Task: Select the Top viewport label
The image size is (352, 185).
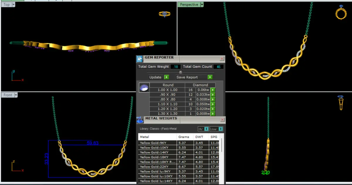Action: tap(6, 5)
